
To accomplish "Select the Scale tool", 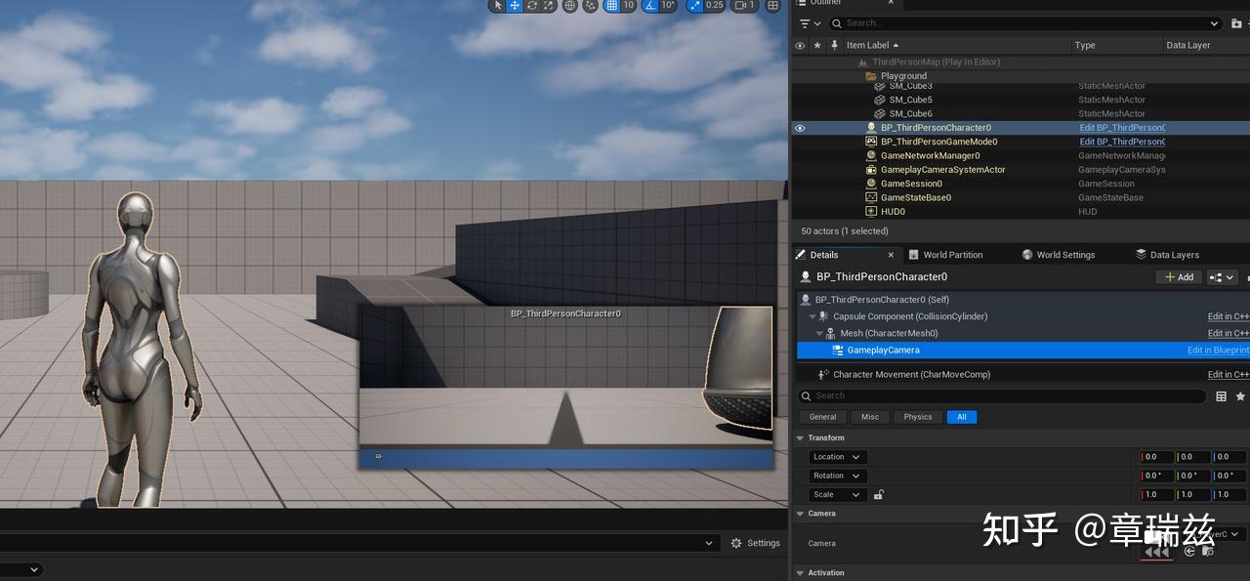I will click(x=548, y=7).
